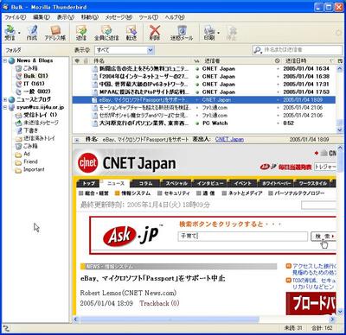The image size is (346, 335).
Task: Open the ヘルプ(H) menu
Action: (175, 17)
